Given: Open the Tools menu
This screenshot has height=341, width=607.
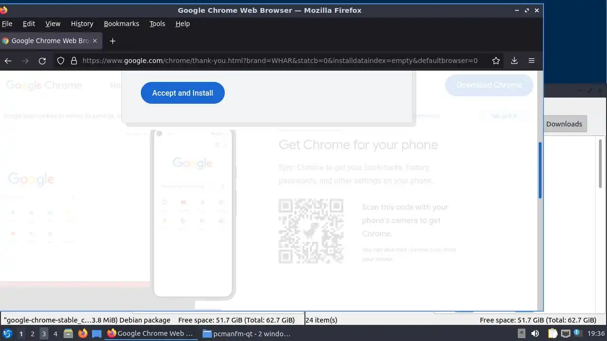Looking at the screenshot, I should [157, 24].
